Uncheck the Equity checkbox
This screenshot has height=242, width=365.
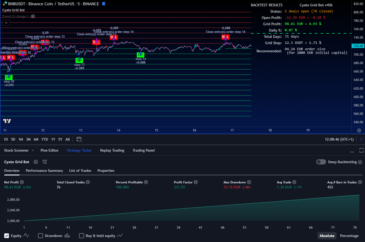pos(6,236)
